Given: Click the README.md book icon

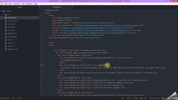Looking at the screenshot, I should pyautogui.click(x=6, y=33).
